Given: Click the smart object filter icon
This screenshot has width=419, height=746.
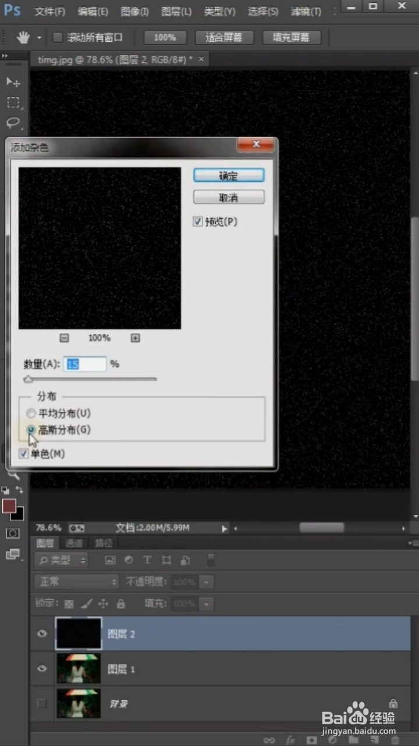Looking at the screenshot, I should tap(185, 560).
